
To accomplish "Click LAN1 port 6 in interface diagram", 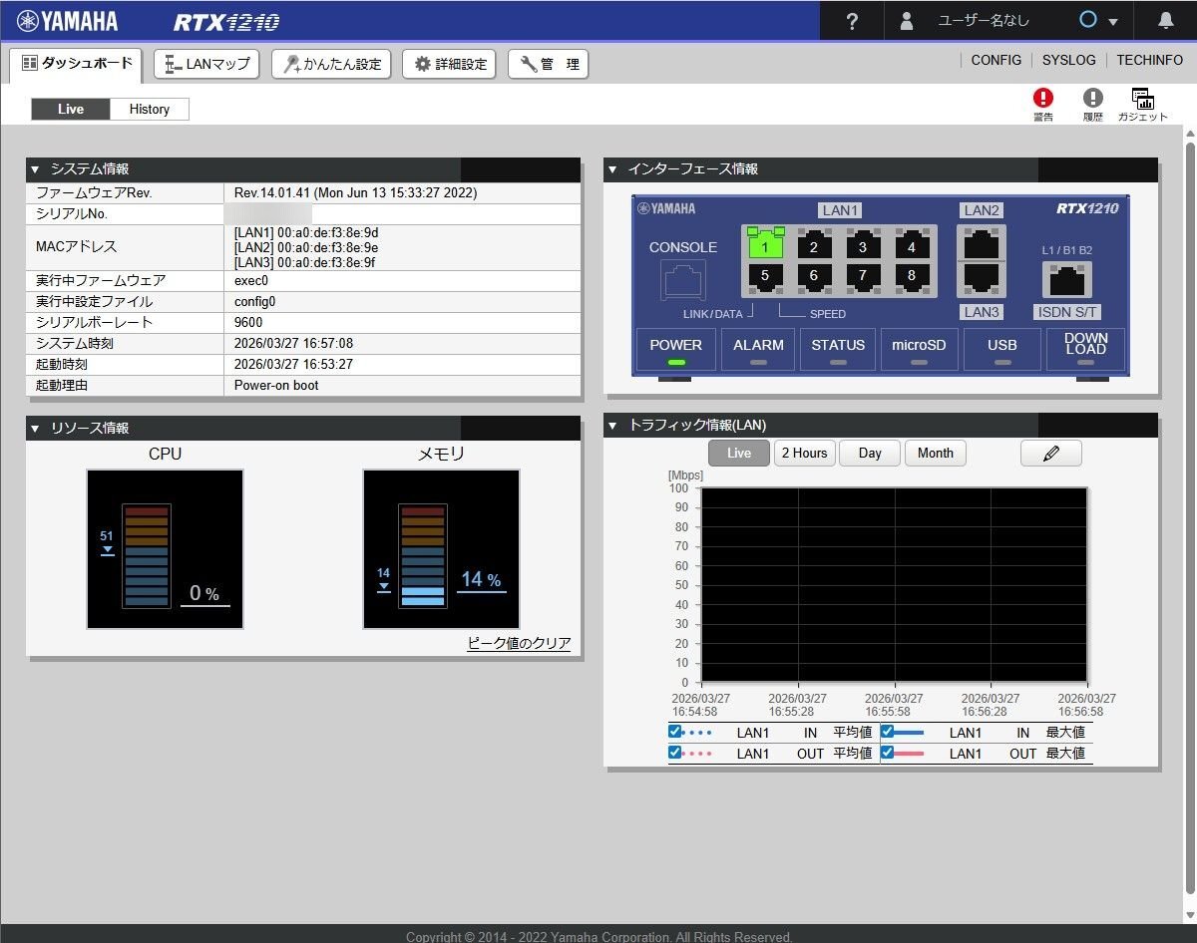I will pyautogui.click(x=814, y=276).
